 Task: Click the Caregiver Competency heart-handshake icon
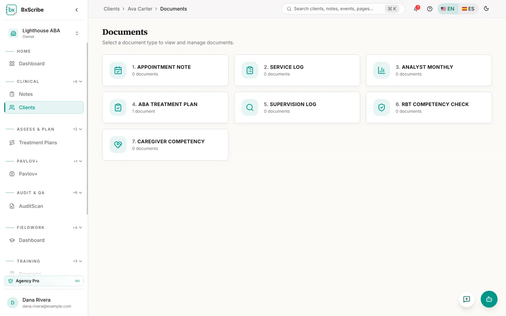pyautogui.click(x=118, y=145)
